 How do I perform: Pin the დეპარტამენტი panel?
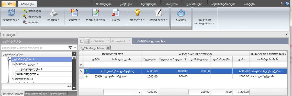[74, 41]
